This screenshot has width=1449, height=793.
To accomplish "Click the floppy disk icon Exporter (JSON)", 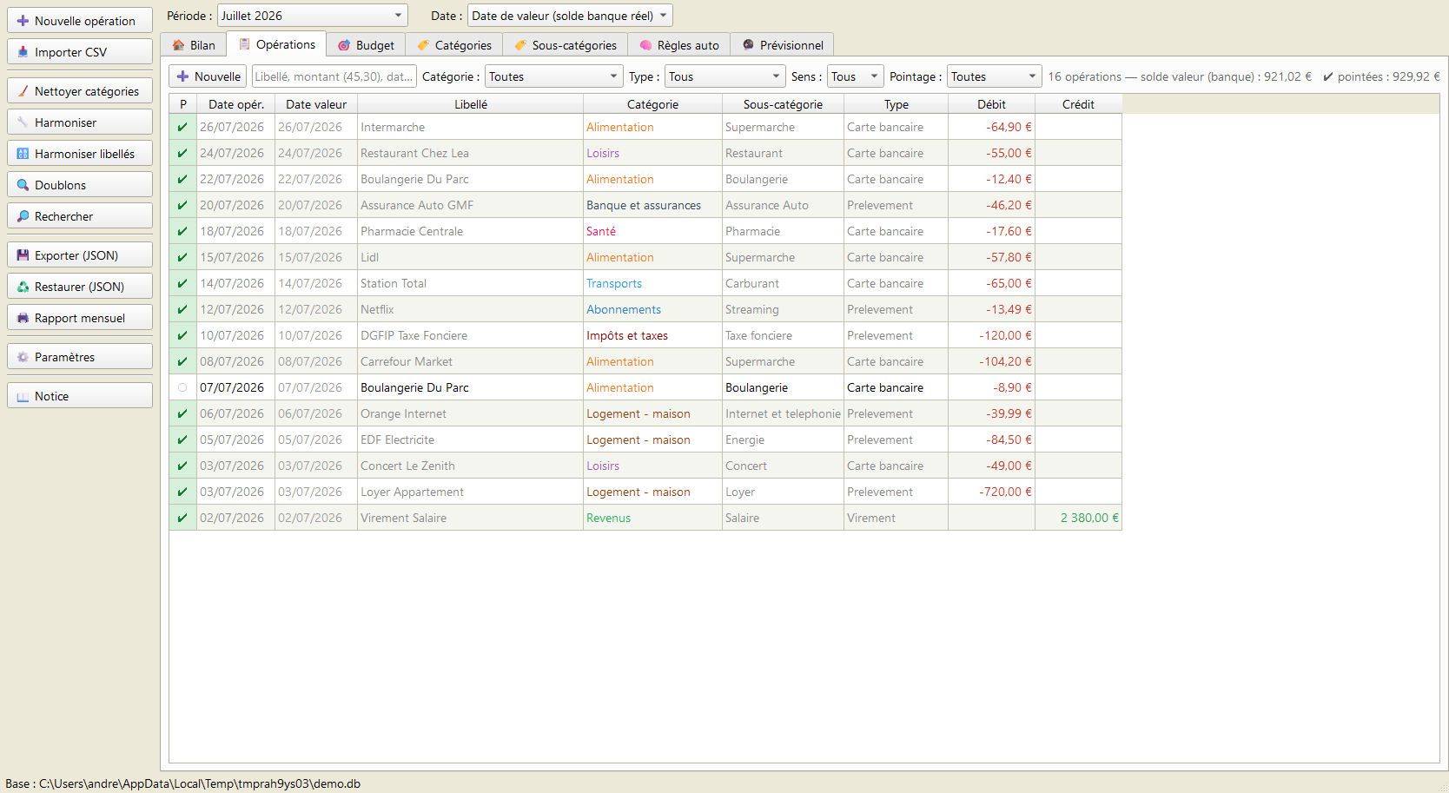I will click(x=23, y=255).
